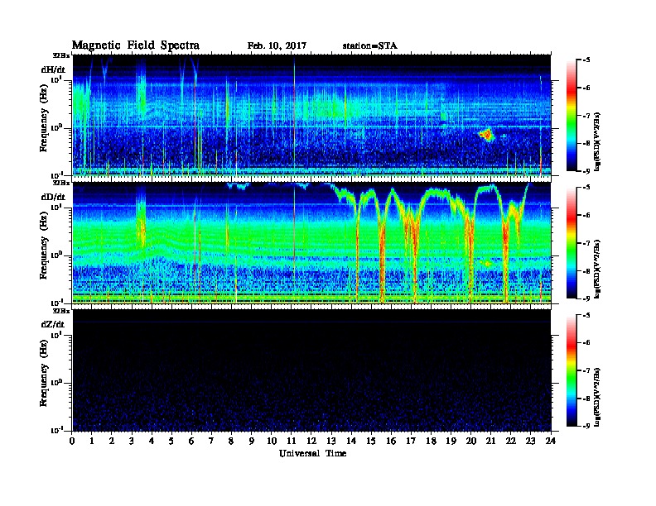Click hour tick label "6" on the time axis
This screenshot has width=656, height=506.
pos(191,442)
